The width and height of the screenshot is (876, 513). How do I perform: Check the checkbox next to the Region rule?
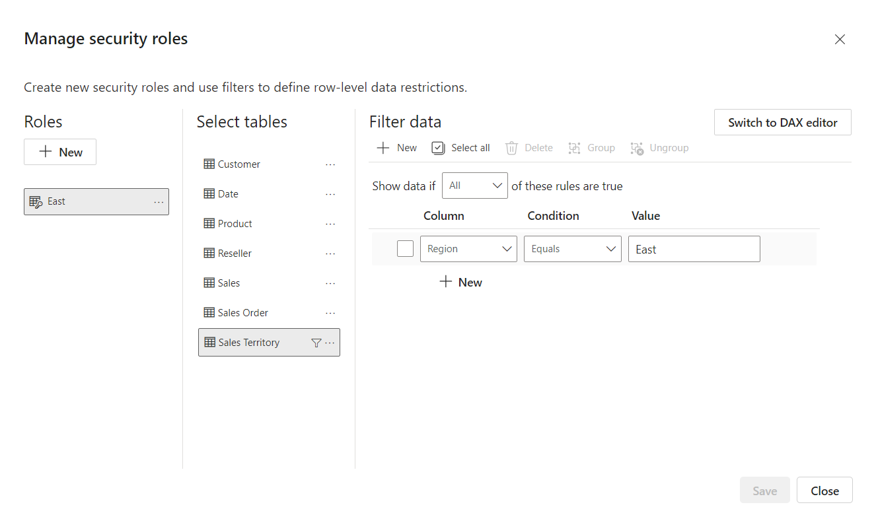[x=405, y=248]
